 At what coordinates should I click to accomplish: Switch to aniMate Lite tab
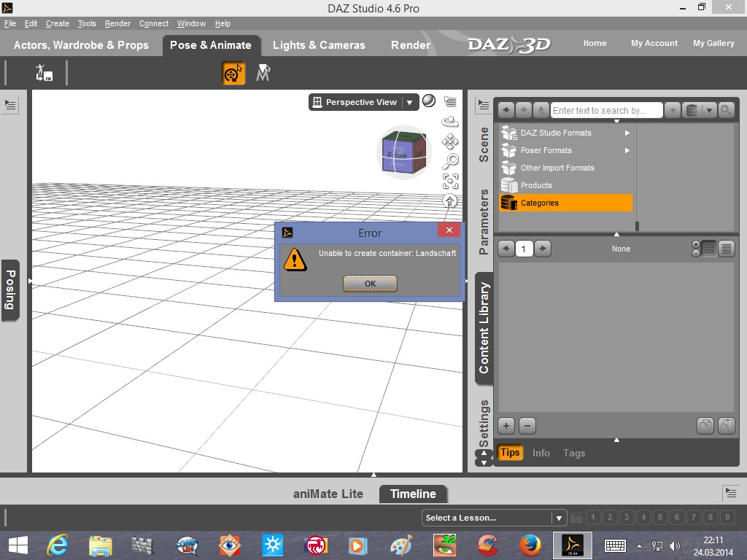328,494
